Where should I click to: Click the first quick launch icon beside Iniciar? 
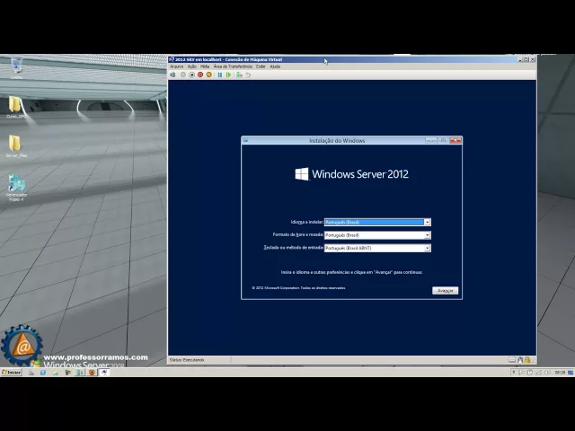click(x=31, y=373)
